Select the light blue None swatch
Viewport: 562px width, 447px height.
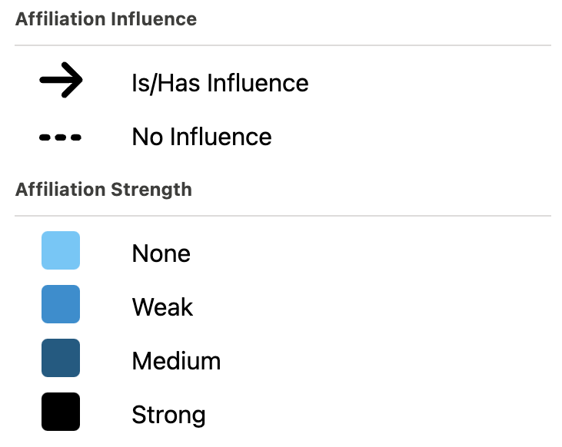(x=61, y=251)
